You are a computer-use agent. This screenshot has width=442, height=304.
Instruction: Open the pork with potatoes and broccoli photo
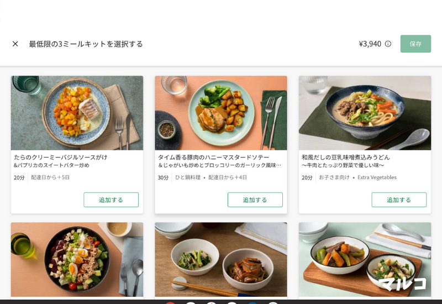pos(221,113)
